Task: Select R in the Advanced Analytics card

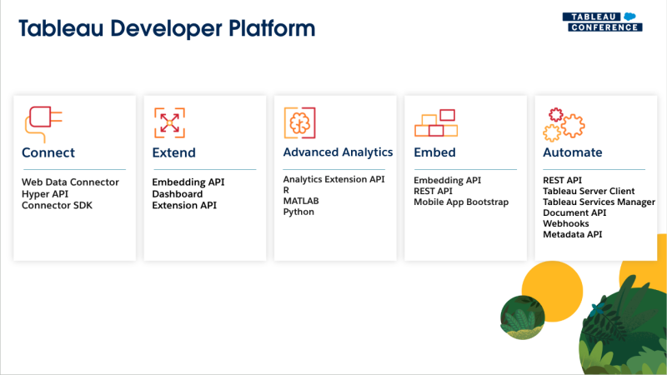Action: coord(286,190)
